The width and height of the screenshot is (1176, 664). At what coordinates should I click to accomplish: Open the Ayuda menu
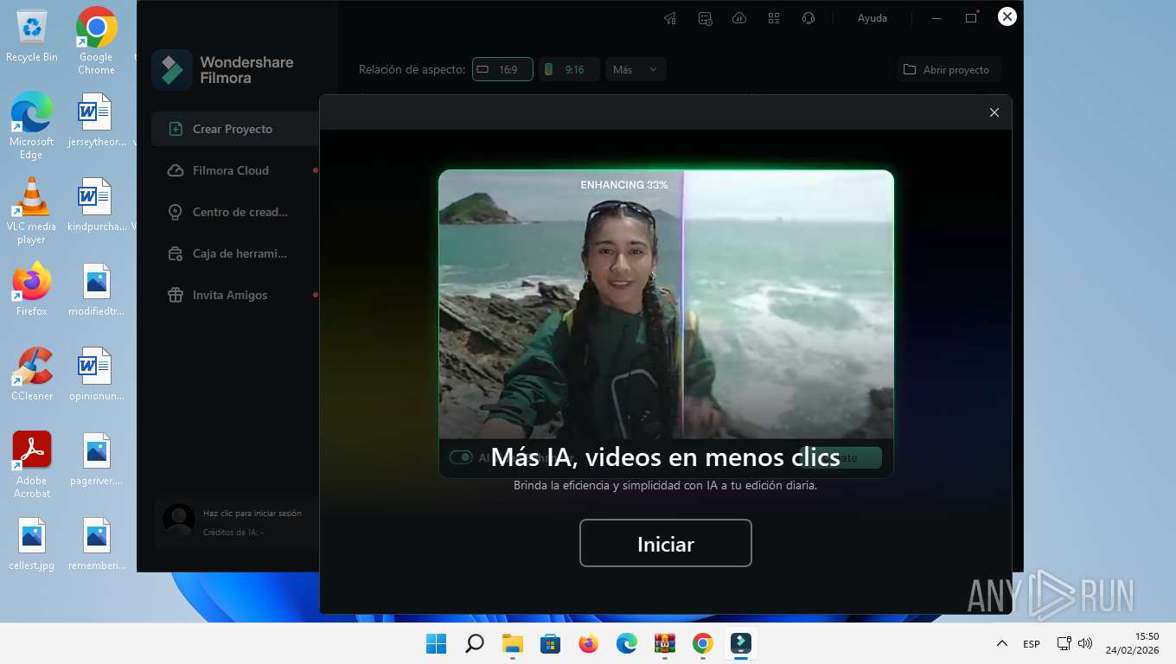[x=872, y=18]
